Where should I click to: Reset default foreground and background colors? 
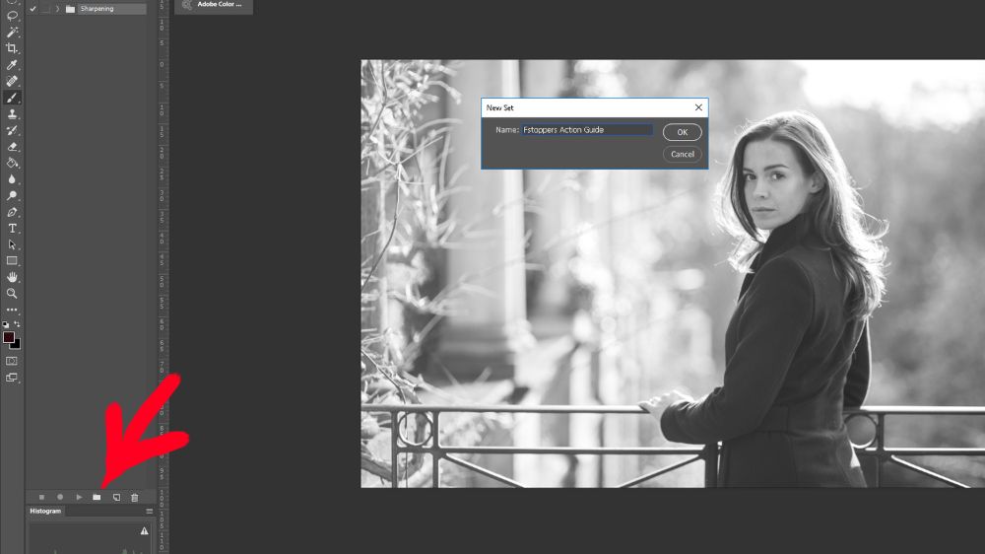pyautogui.click(x=6, y=324)
